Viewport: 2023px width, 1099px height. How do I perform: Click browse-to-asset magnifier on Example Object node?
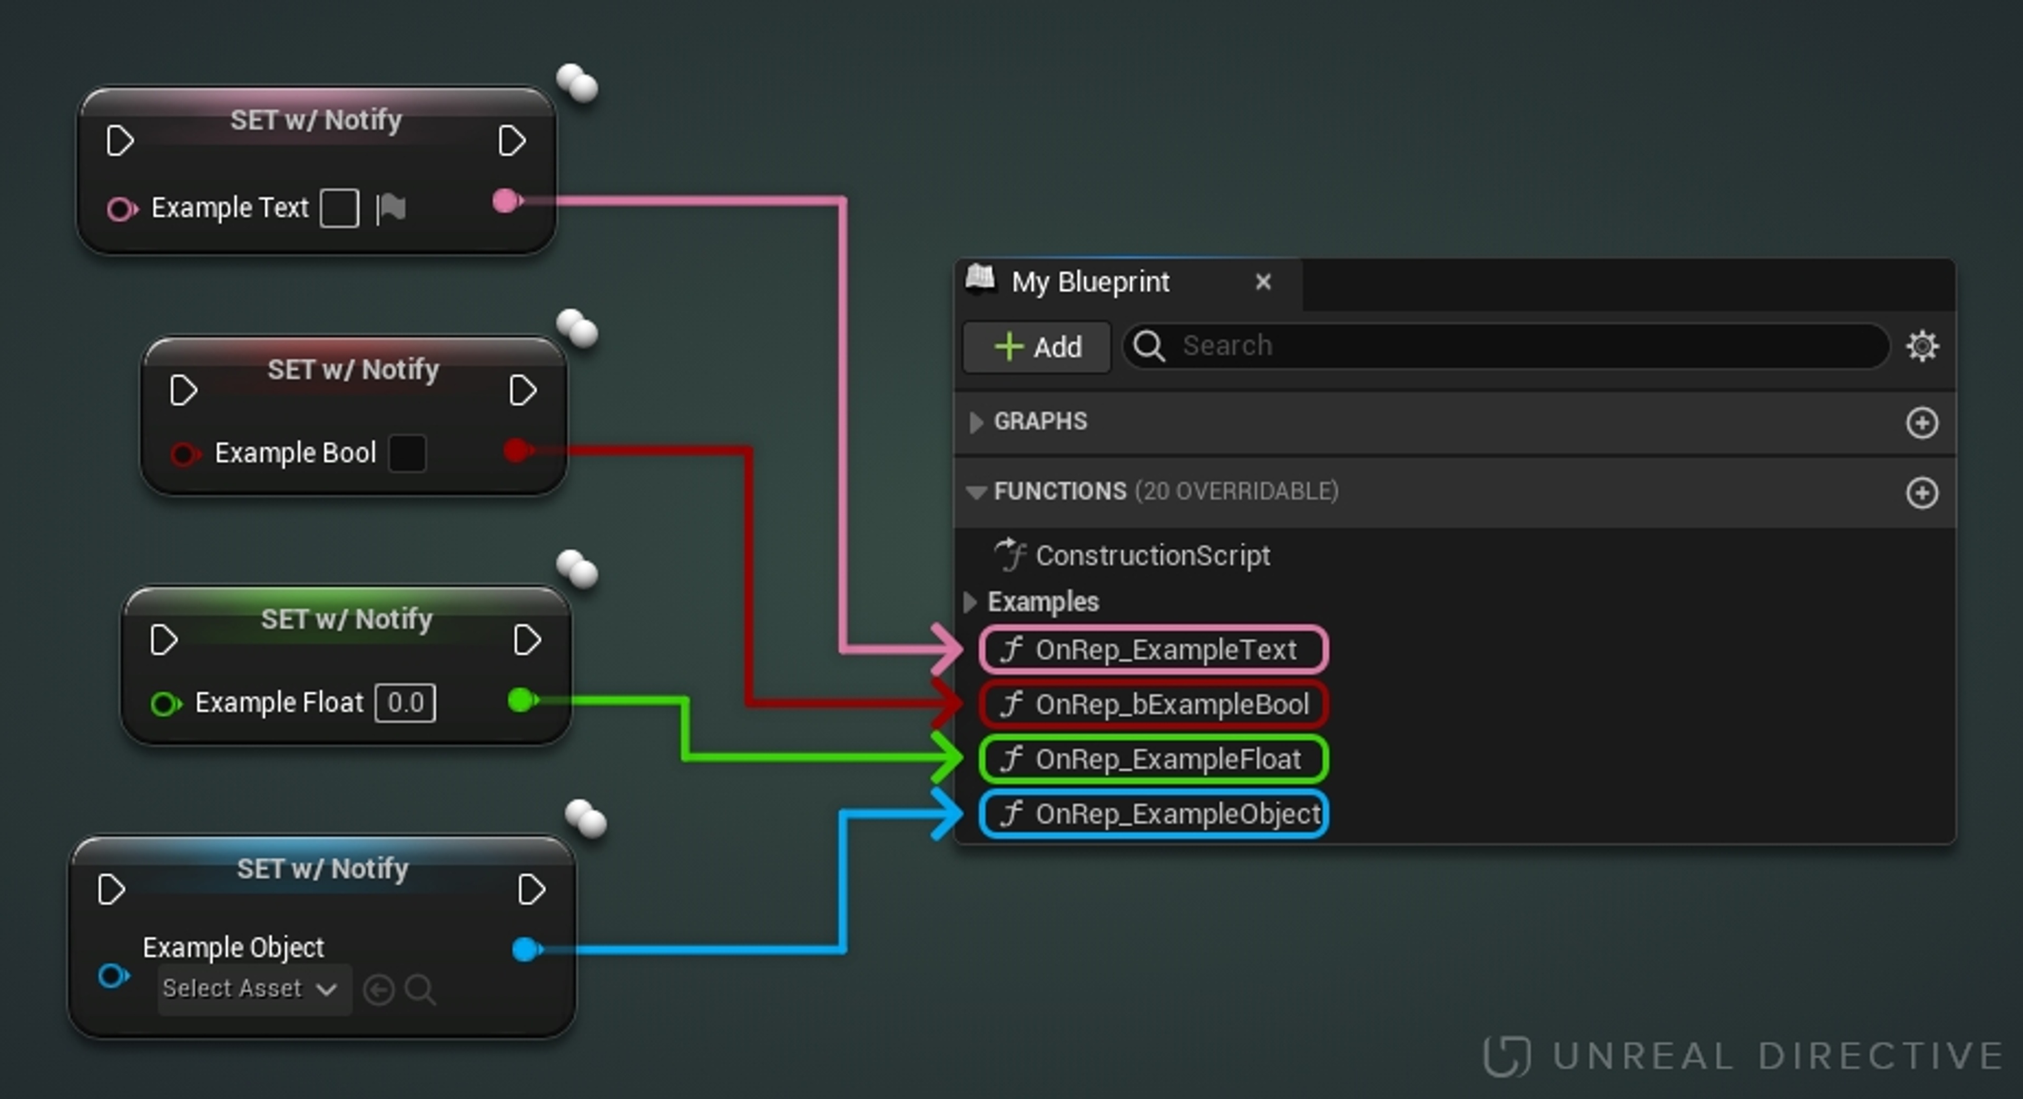pos(420,989)
